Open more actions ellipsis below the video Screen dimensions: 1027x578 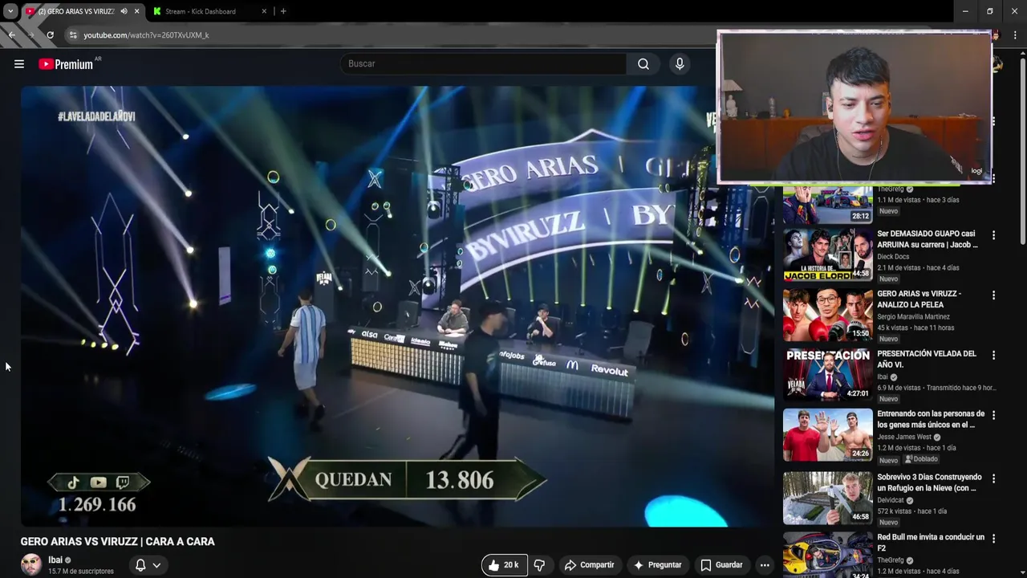pyautogui.click(x=765, y=565)
